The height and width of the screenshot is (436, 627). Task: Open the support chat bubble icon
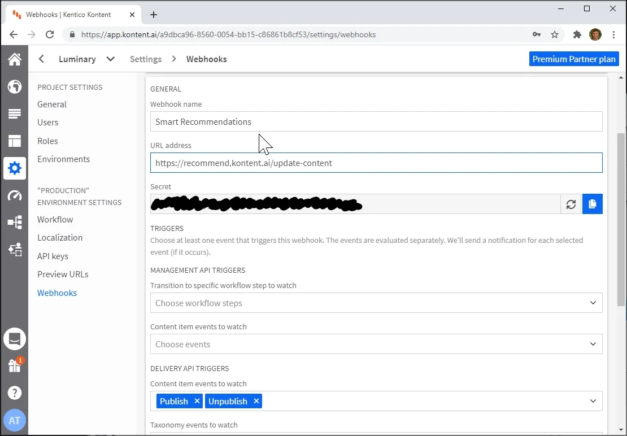[14, 339]
